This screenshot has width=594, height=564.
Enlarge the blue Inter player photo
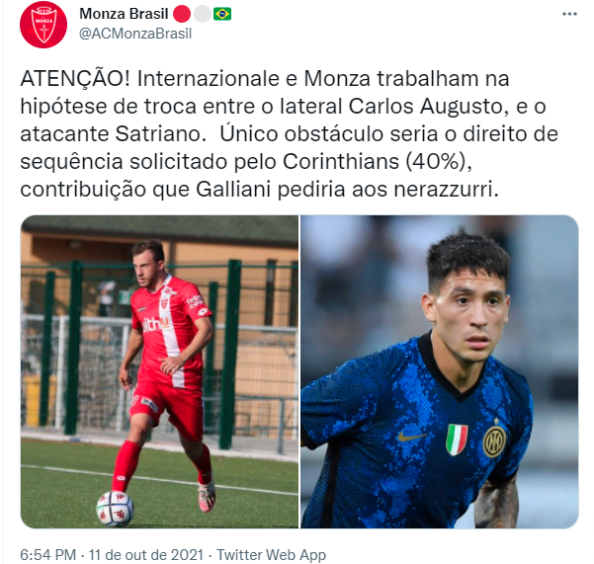[x=440, y=371]
